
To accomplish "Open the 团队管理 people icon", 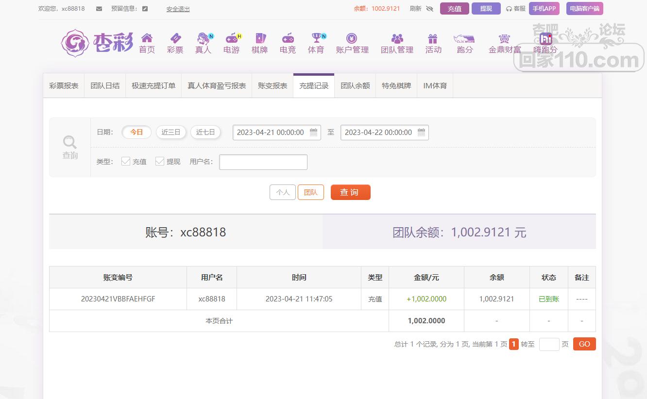I will tap(397, 38).
